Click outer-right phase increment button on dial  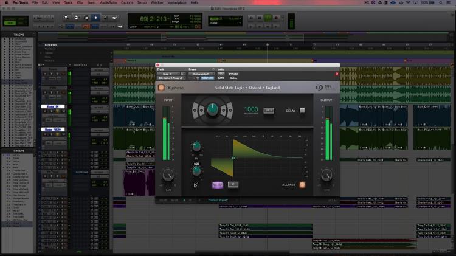coord(230,110)
